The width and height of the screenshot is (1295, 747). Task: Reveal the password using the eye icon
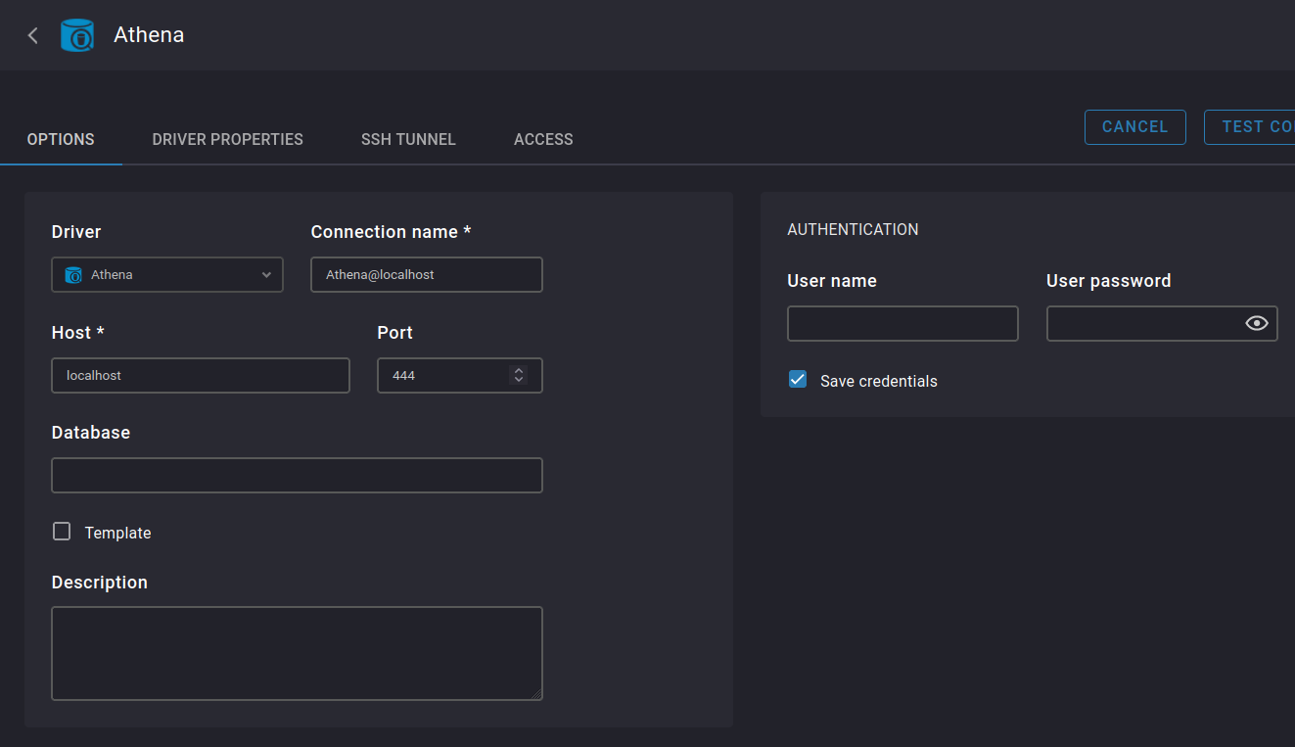[1256, 322]
